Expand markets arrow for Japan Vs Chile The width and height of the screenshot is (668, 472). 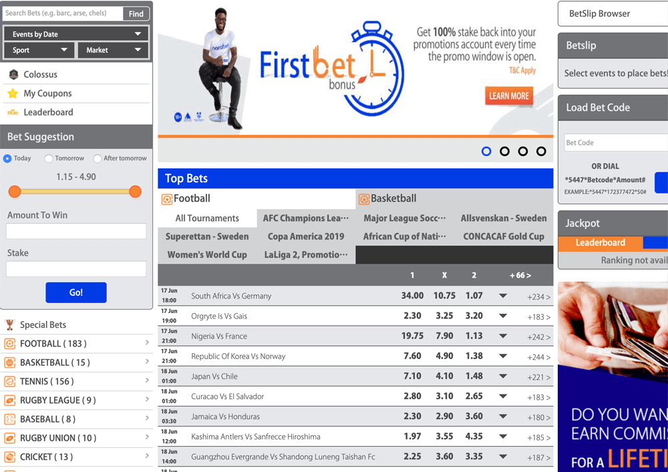[x=503, y=377]
